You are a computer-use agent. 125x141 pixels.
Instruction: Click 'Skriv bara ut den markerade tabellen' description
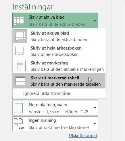66,84
